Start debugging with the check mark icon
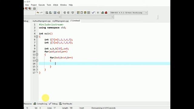 (x=93, y=13)
